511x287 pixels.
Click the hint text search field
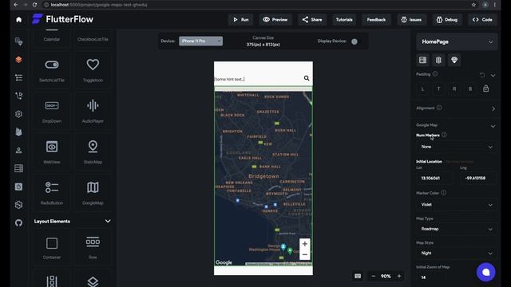tap(257, 79)
